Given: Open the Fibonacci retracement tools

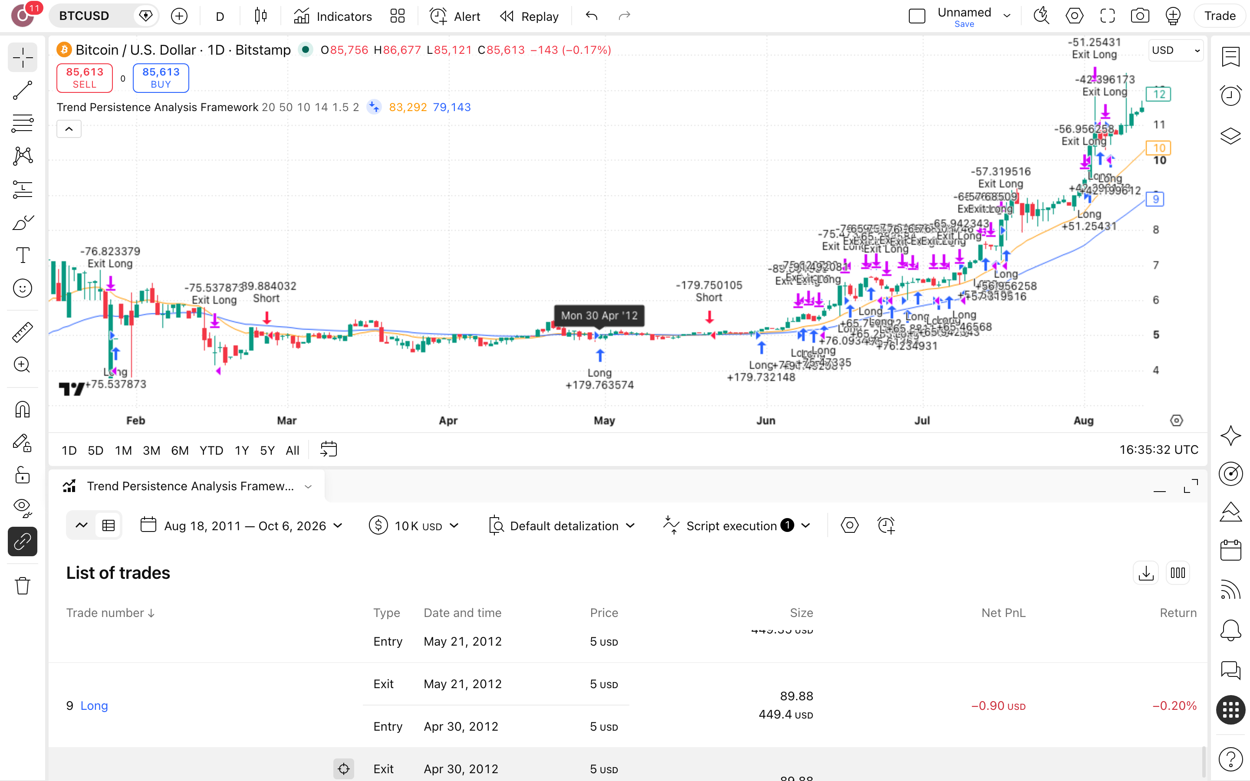Looking at the screenshot, I should point(22,124).
